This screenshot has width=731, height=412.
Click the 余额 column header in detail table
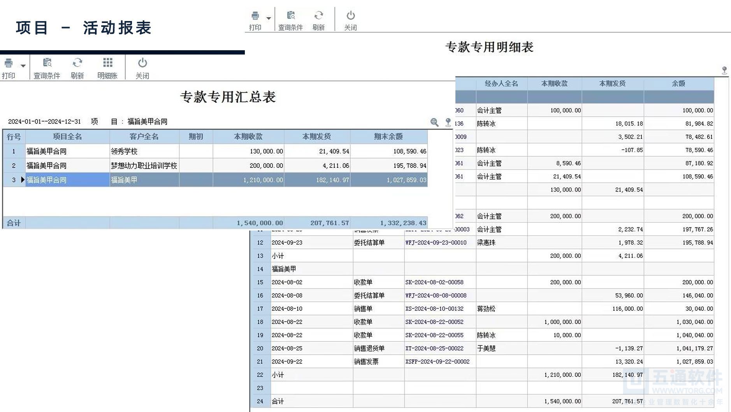678,84
